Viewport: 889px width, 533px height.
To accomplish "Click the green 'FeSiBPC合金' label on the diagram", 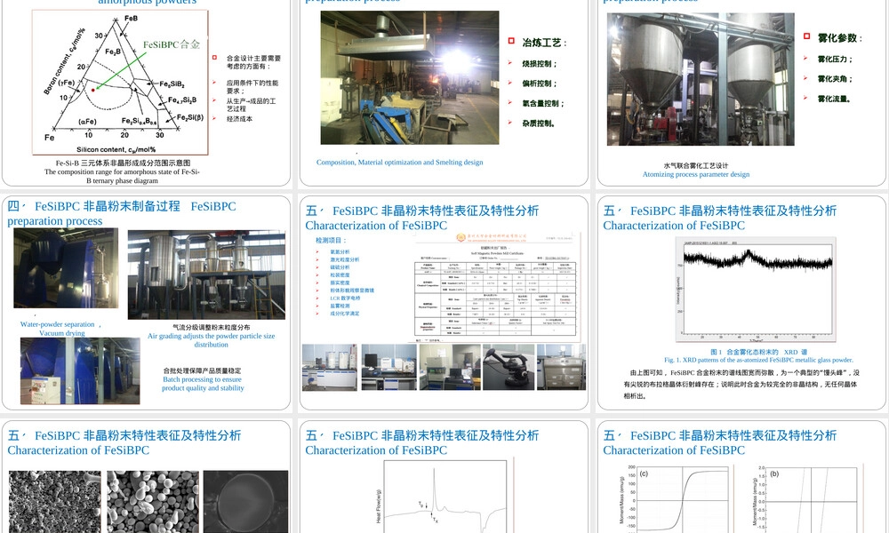I will 172,44.
